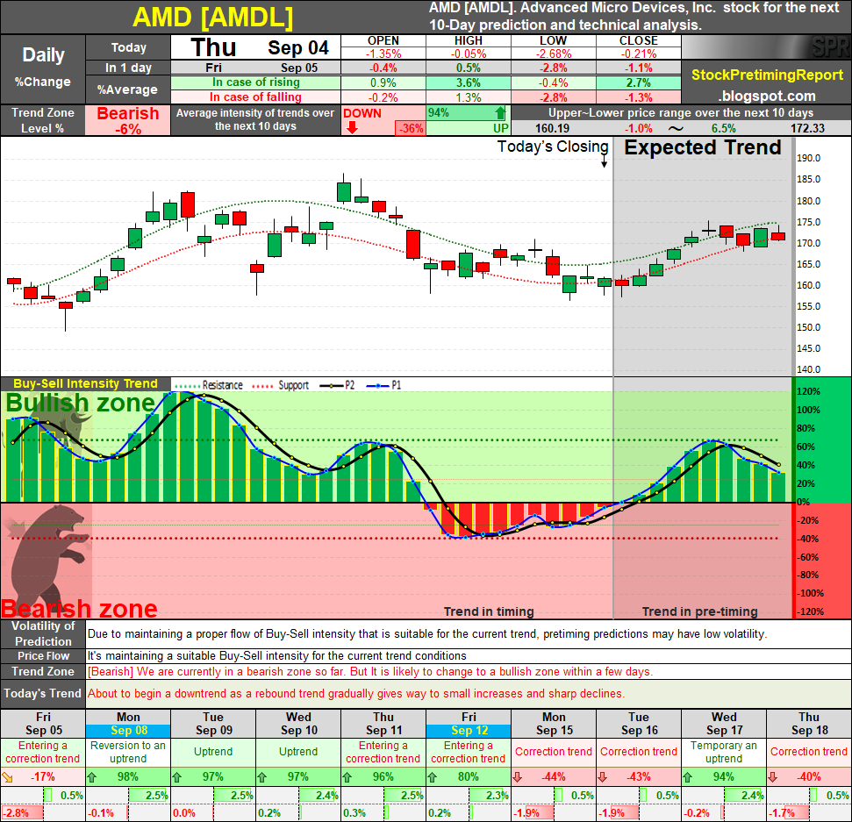Click the up arrow beside 96% for Sep 11
This screenshot has height=822, width=852.
click(x=347, y=777)
